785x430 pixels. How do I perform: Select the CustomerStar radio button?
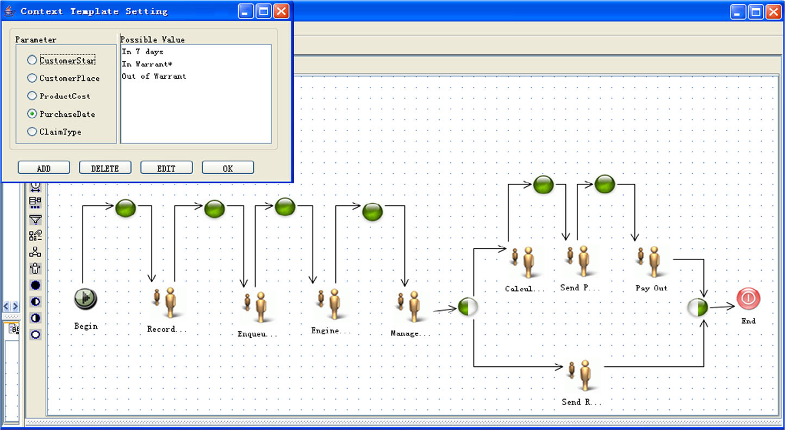(x=32, y=60)
